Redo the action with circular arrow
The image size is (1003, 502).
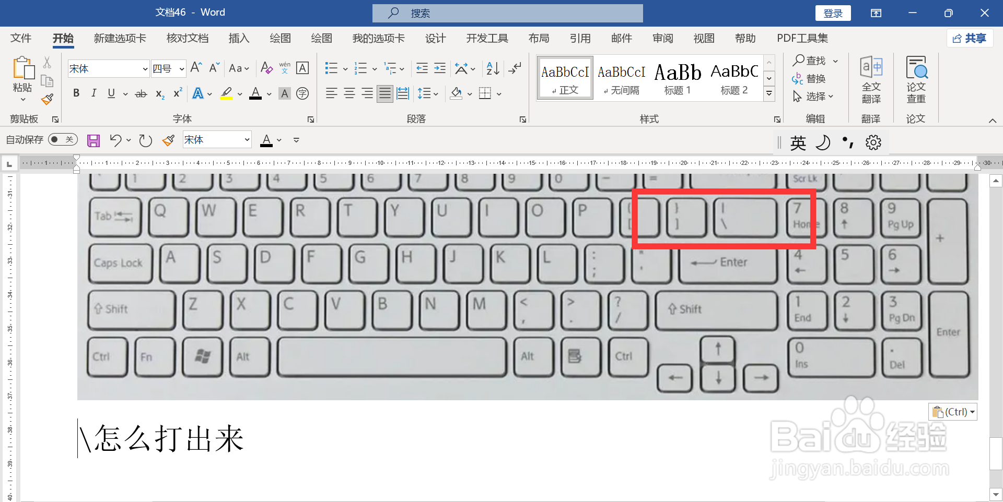click(x=145, y=140)
